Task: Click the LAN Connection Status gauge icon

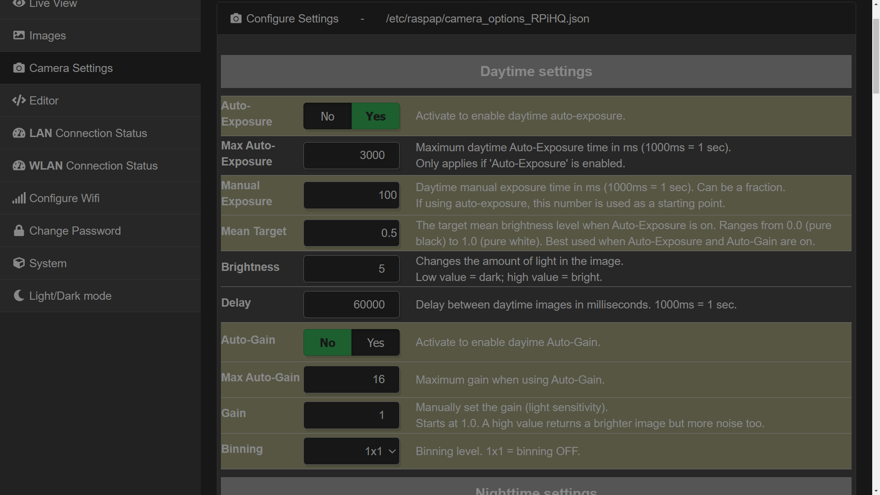Action: 19,133
